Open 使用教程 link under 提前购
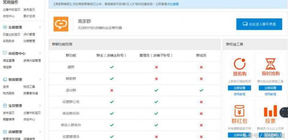Viewport: 288px width, 140px height. (x=239, y=94)
